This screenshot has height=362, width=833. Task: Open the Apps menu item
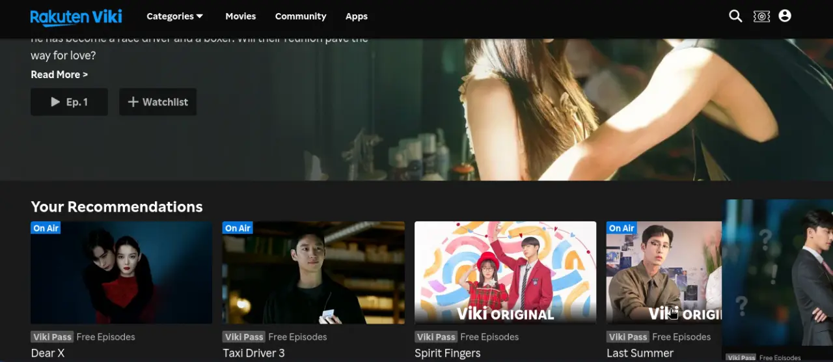(x=357, y=16)
